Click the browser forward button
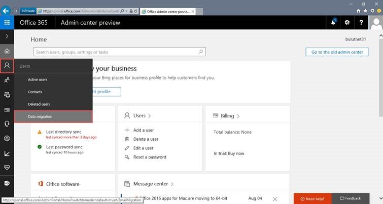This screenshot has height=204, width=383. coord(15,11)
